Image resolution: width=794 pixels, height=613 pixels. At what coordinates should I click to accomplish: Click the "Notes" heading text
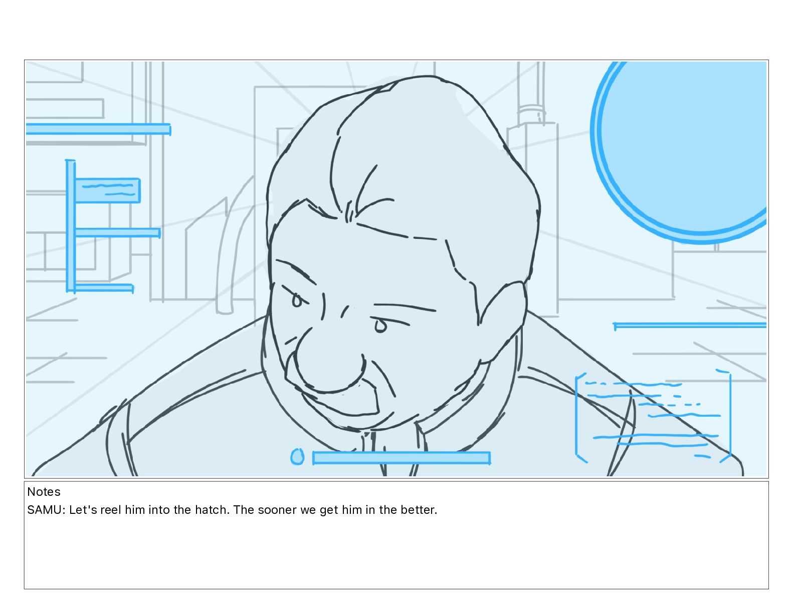[x=44, y=492]
